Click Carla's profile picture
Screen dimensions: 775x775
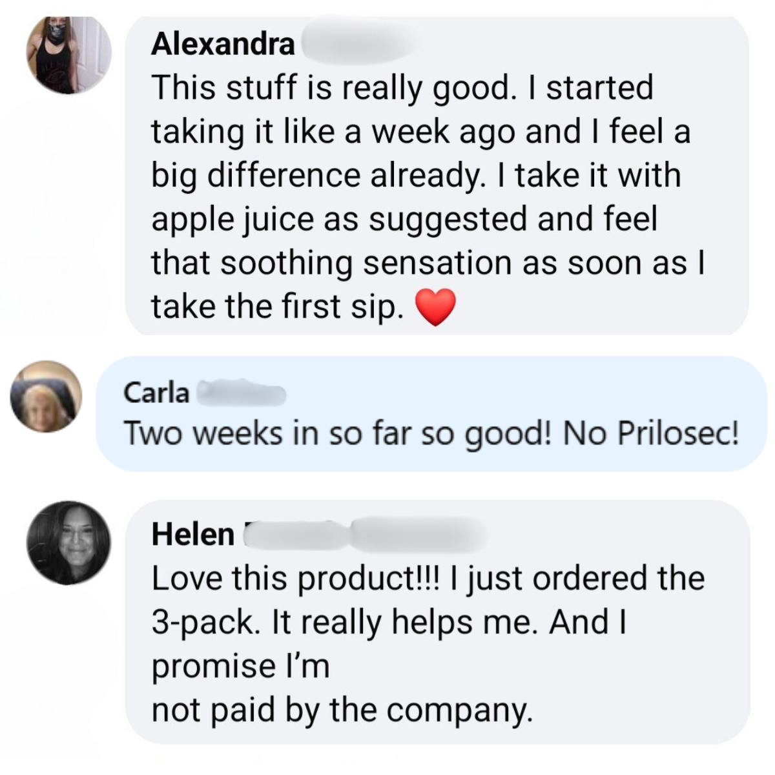pos(46,397)
